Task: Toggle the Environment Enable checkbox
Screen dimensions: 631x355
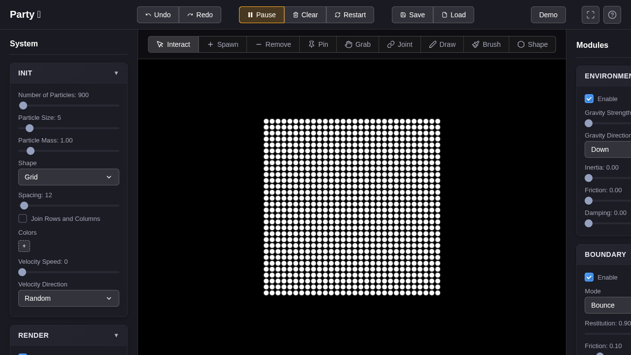Action: click(x=589, y=99)
